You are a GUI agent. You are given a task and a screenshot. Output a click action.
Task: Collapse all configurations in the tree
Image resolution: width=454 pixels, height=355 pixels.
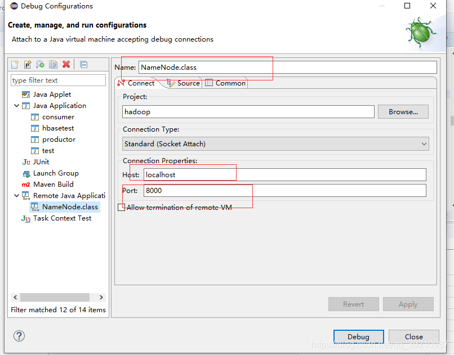pyautogui.click(x=84, y=65)
